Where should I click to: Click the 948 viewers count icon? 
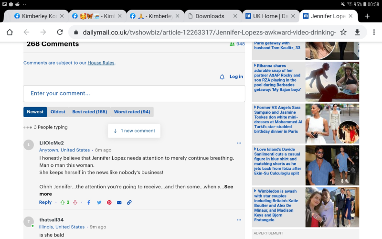point(232,44)
